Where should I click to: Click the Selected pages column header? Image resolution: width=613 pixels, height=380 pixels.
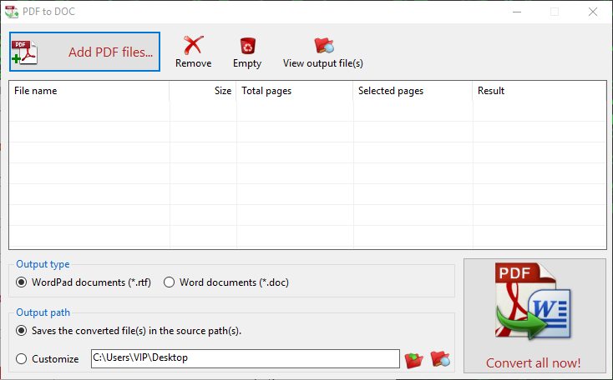pyautogui.click(x=413, y=91)
